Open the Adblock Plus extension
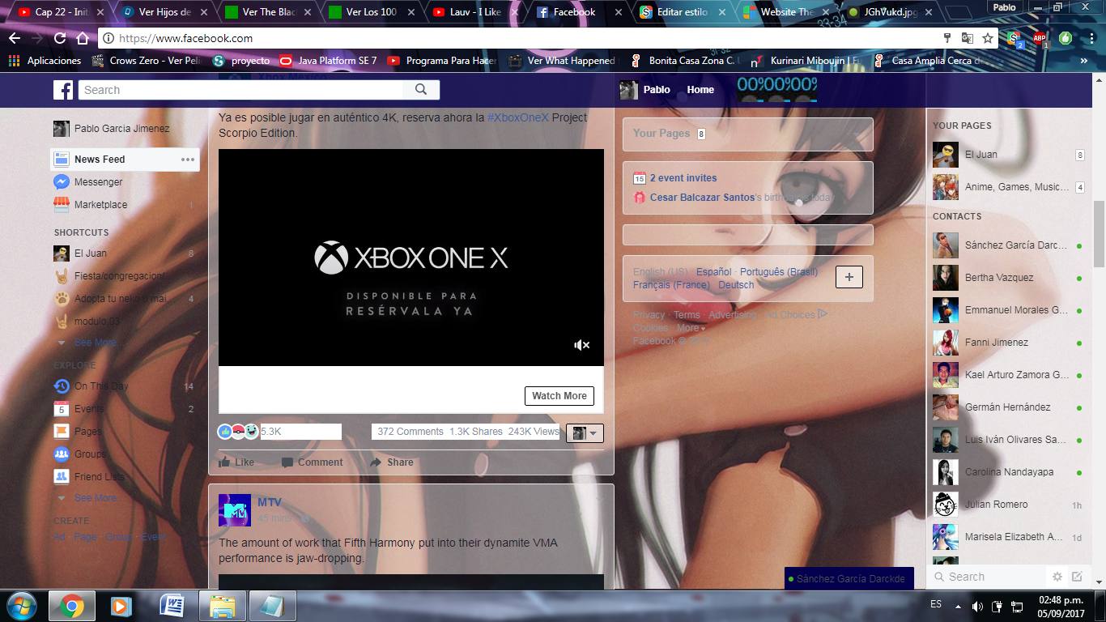The height and width of the screenshot is (622, 1106). 1040,38
